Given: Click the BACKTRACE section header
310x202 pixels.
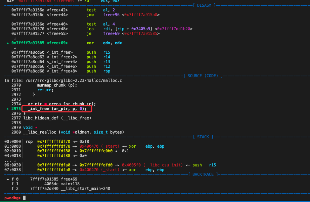Looking at the screenshot, I should click(203, 174).
